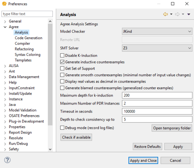Enable the Disable K-Induction checkbox
The image size is (194, 168).
point(62,55)
